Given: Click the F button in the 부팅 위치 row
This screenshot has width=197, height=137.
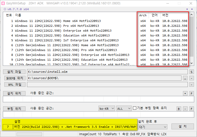Looking at the screenshot, I should pos(191,109).
